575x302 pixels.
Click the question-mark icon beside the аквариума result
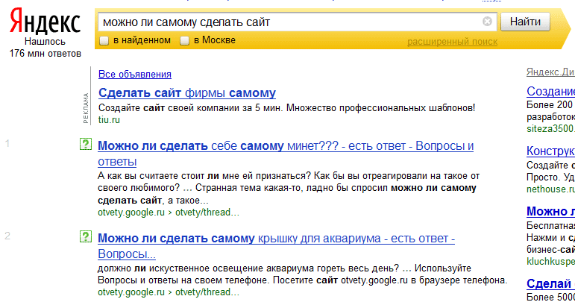[86, 236]
